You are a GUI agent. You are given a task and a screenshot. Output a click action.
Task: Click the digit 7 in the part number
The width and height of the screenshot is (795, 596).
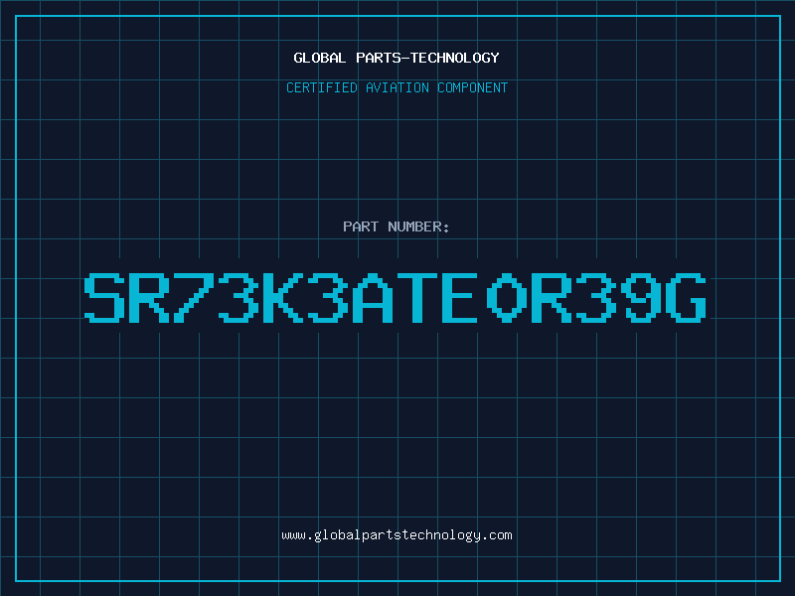pyautogui.click(x=194, y=298)
